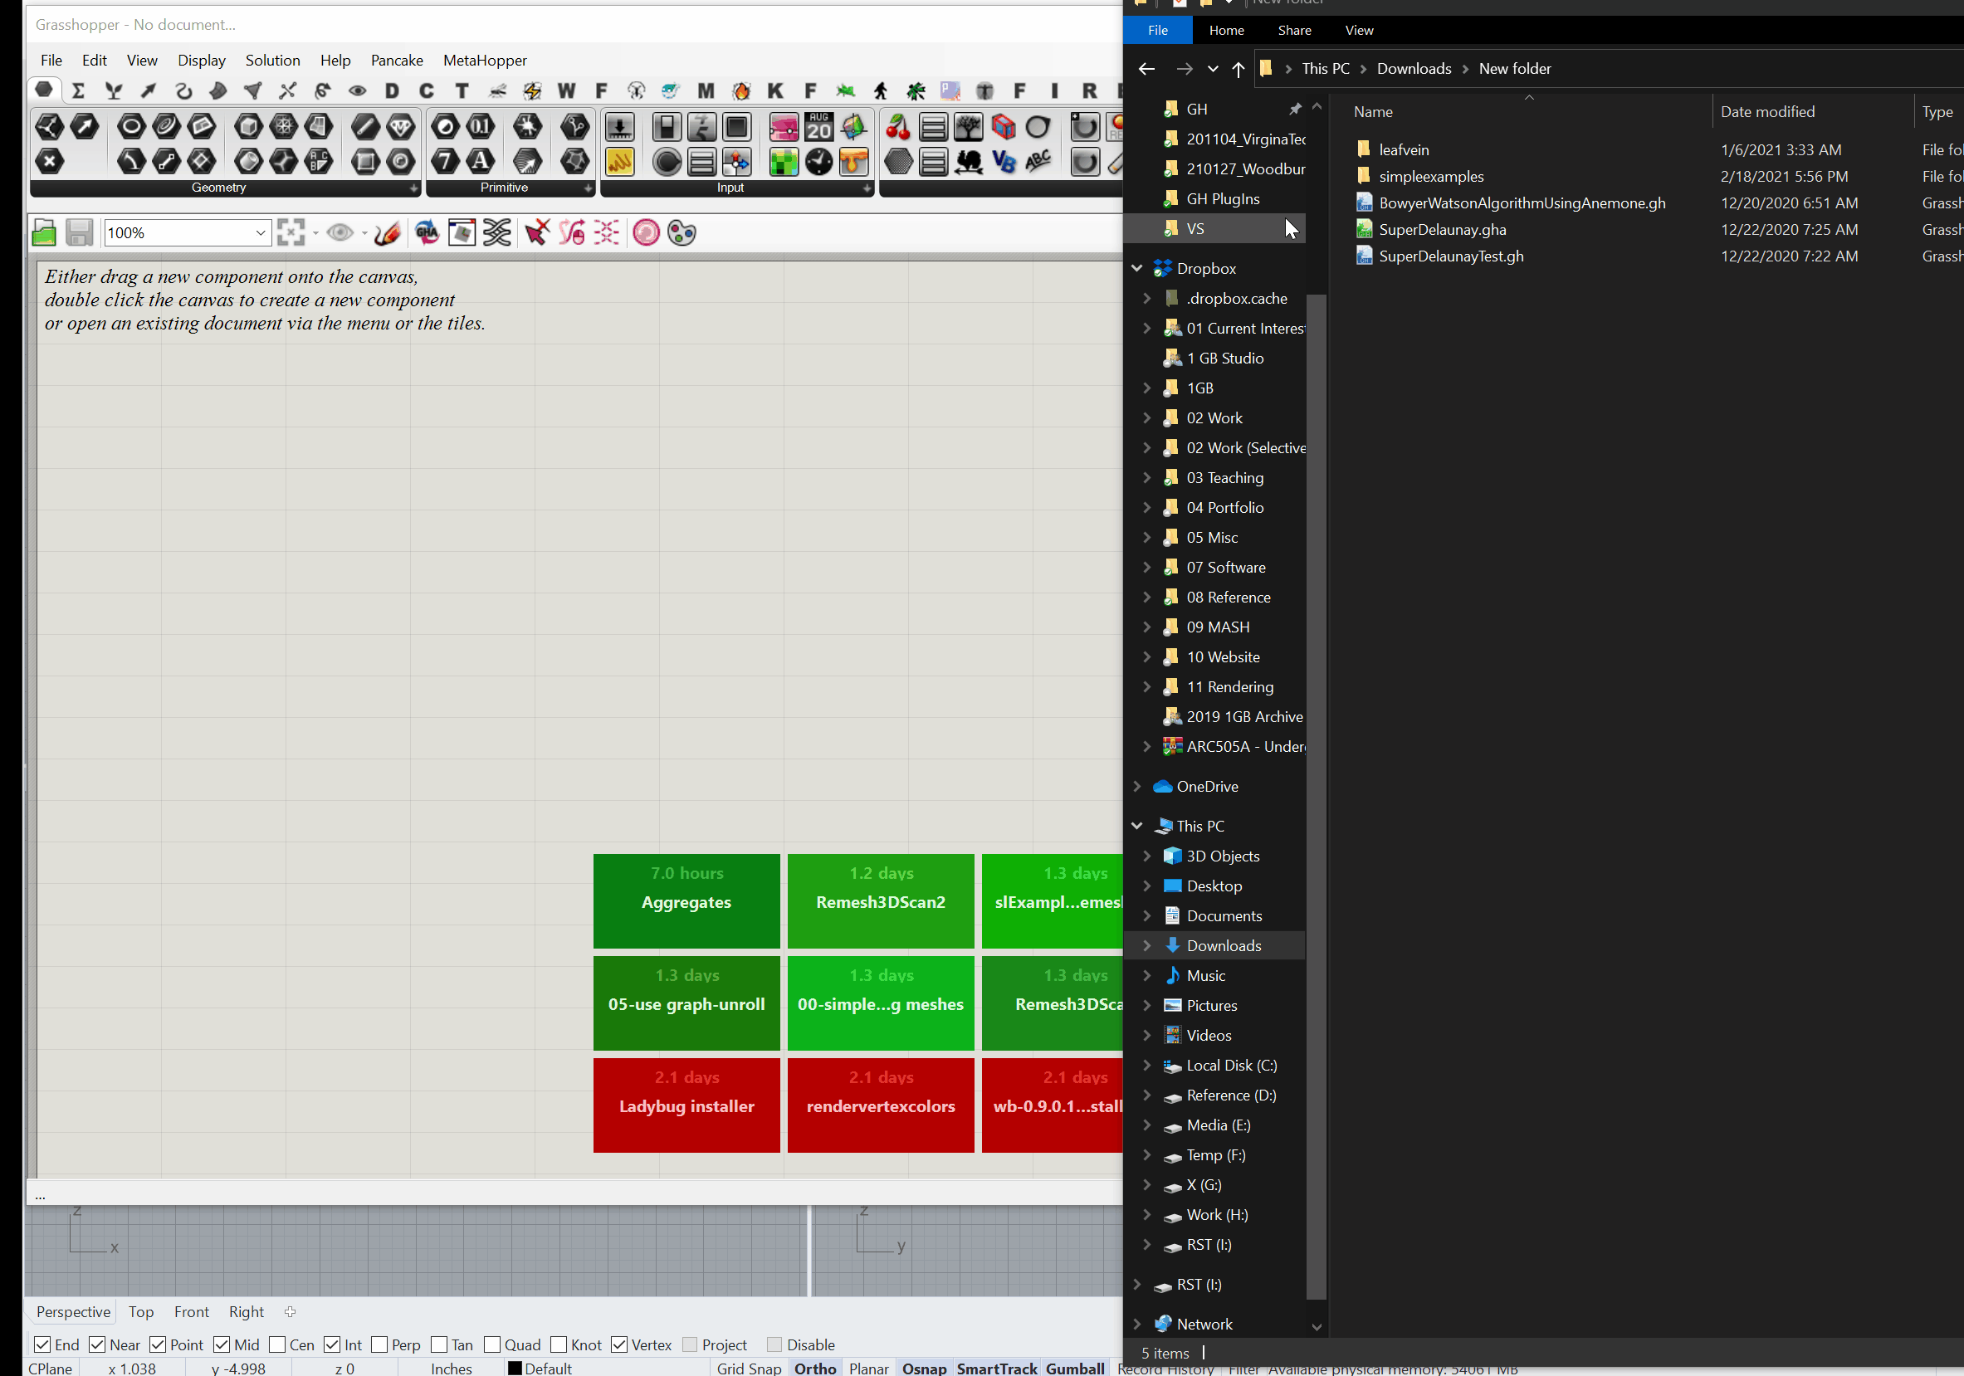Select the Vector arrow parameter icon

point(85,128)
